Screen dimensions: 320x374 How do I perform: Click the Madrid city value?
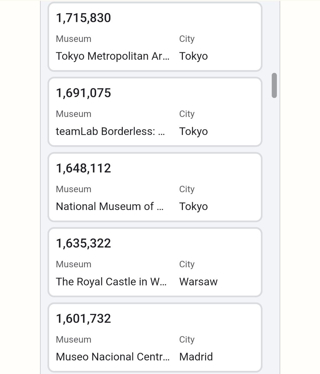coord(196,357)
